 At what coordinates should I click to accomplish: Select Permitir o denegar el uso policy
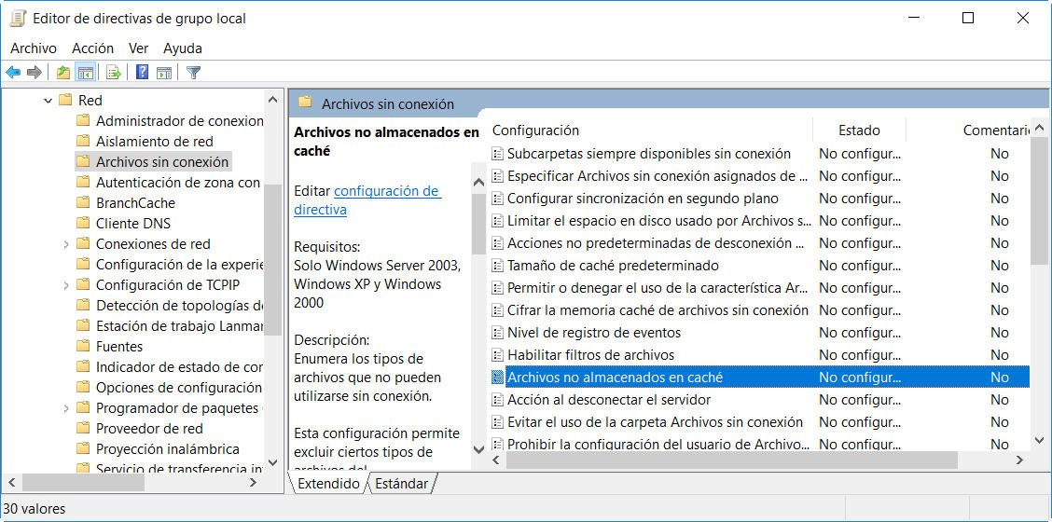(657, 288)
